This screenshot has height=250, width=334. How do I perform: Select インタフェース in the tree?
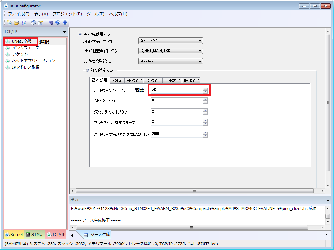[25, 48]
